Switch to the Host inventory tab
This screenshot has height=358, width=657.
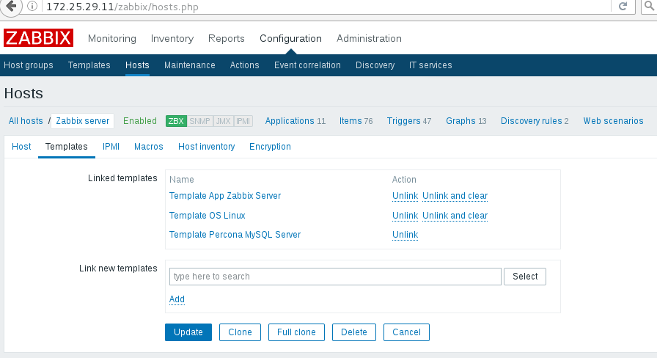(x=207, y=147)
